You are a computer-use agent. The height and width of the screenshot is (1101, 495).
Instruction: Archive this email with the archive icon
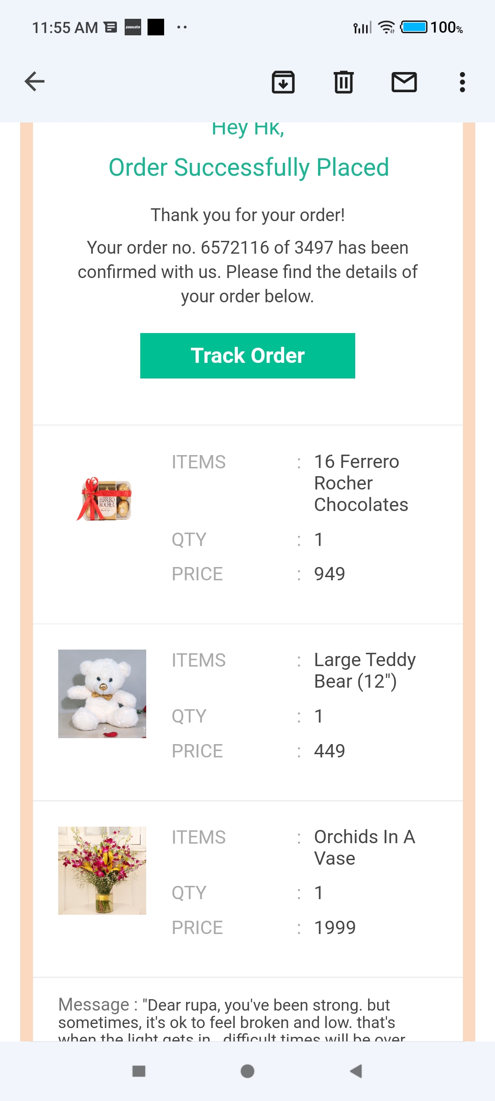point(283,82)
